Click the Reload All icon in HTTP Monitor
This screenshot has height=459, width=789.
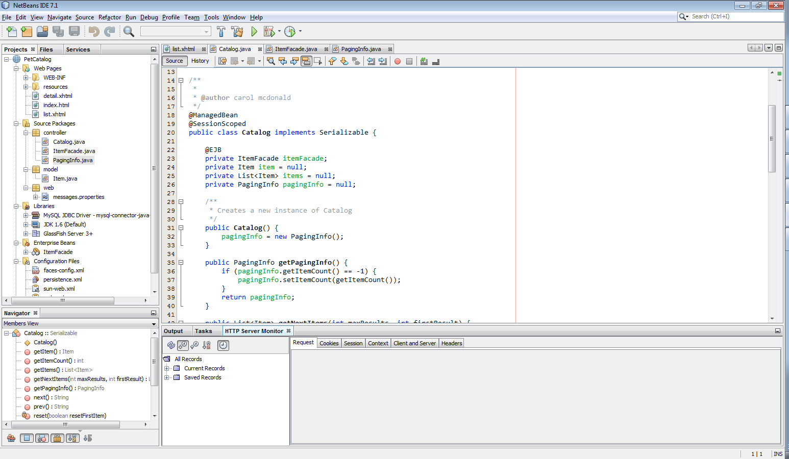tap(171, 345)
